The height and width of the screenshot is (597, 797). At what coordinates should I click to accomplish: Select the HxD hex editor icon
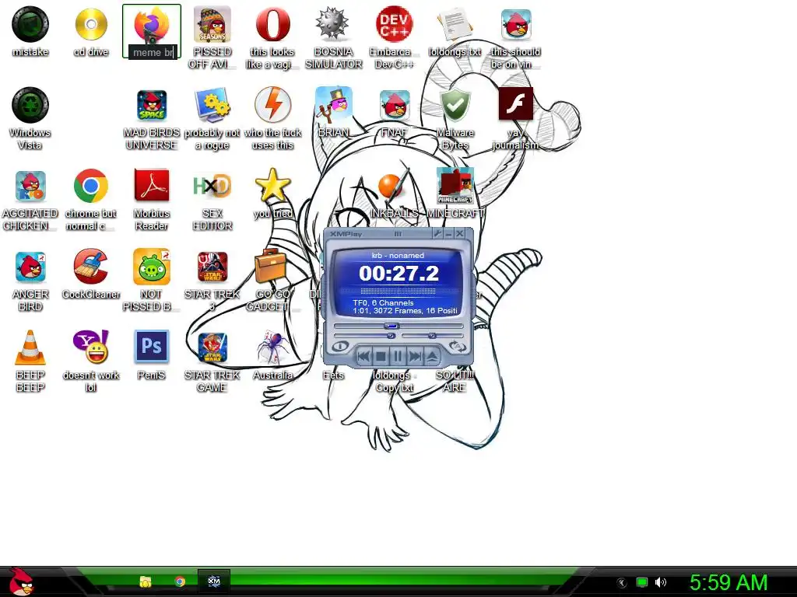(x=212, y=186)
